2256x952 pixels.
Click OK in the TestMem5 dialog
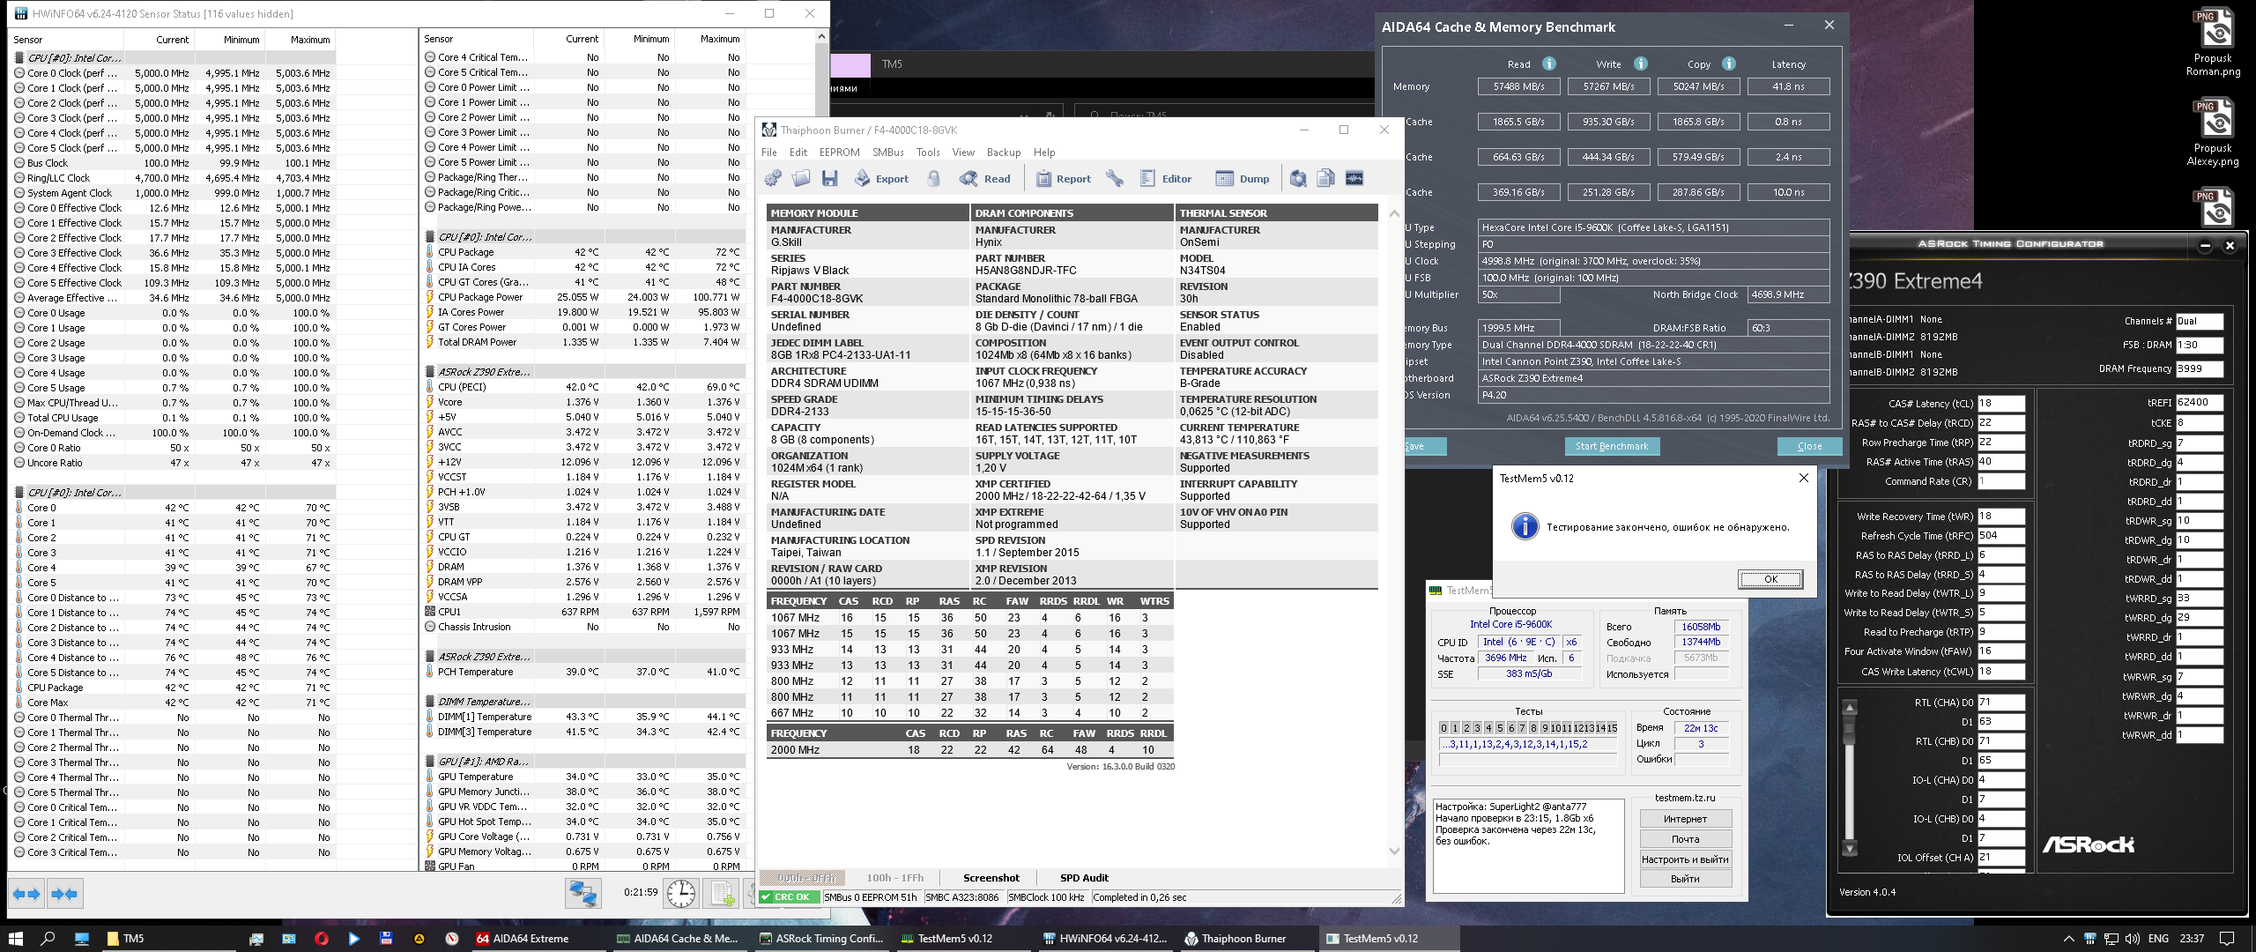1770,579
